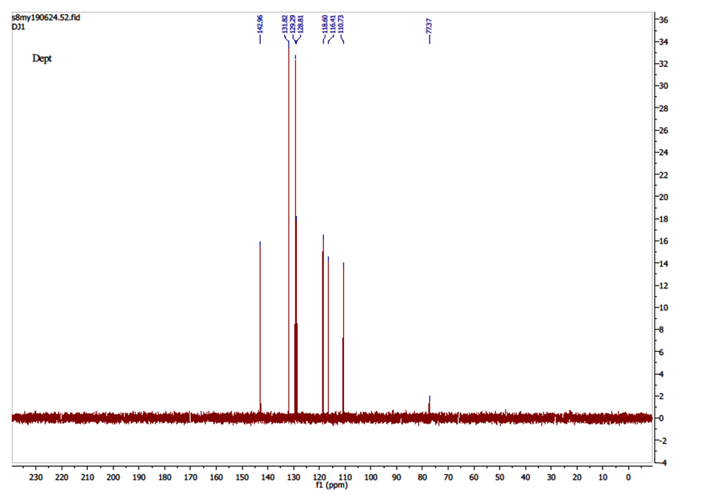Click the 170 tick on the ppm axis
The height and width of the screenshot is (502, 710).
coord(191,476)
